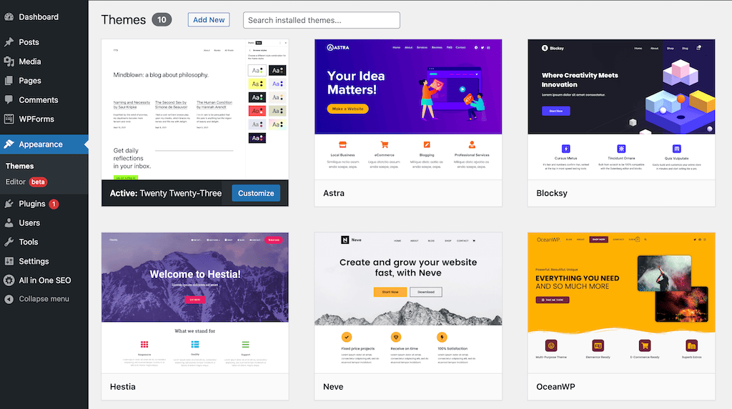Image resolution: width=732 pixels, height=409 pixels.
Task: Click the Comments speech bubble icon
Action: tap(9, 99)
